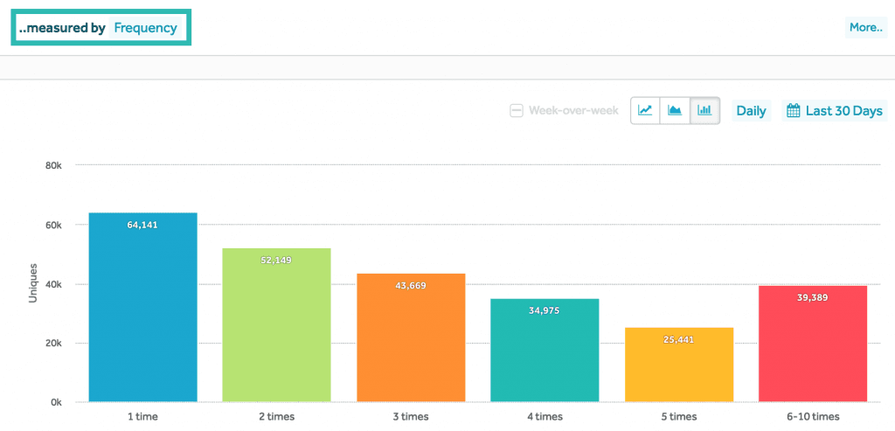Toggle the Week-over-week checkbox

pyautogui.click(x=517, y=111)
